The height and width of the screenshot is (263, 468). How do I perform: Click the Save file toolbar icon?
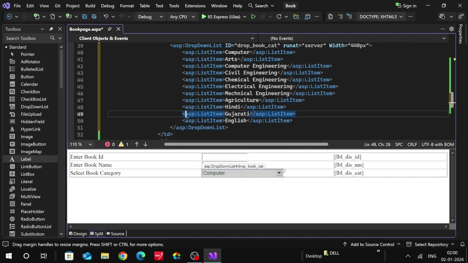coord(84,16)
